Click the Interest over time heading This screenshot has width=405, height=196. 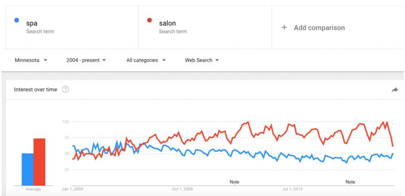click(x=36, y=89)
